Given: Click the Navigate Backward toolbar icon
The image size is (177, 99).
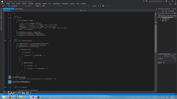Looking at the screenshot, I should (x=3, y=6).
